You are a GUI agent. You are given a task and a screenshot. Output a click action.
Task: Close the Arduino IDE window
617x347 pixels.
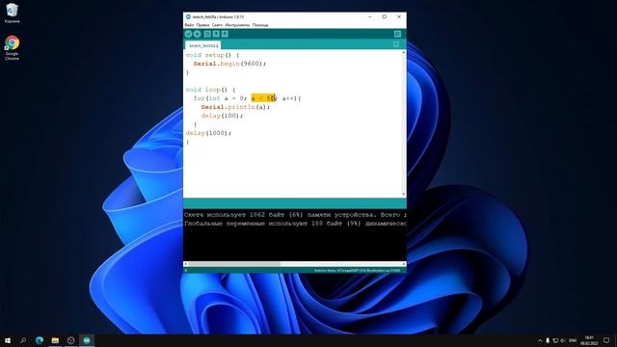point(399,17)
